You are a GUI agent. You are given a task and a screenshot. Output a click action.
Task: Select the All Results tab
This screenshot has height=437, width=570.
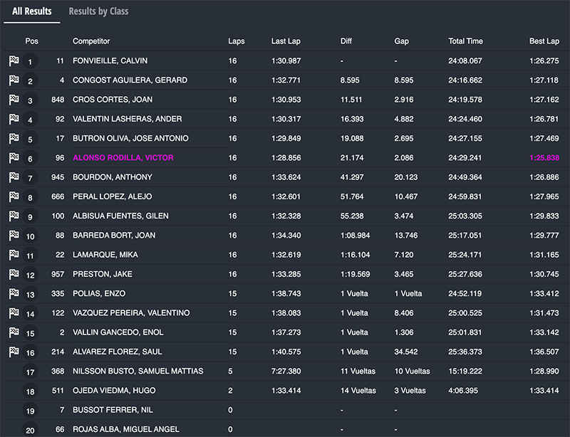pos(32,11)
